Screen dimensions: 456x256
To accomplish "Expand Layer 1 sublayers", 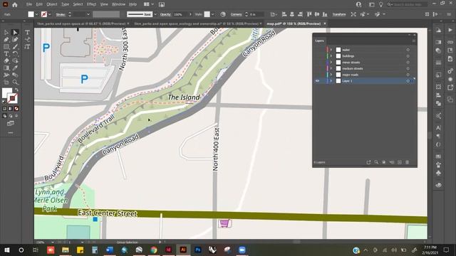I will (x=331, y=81).
